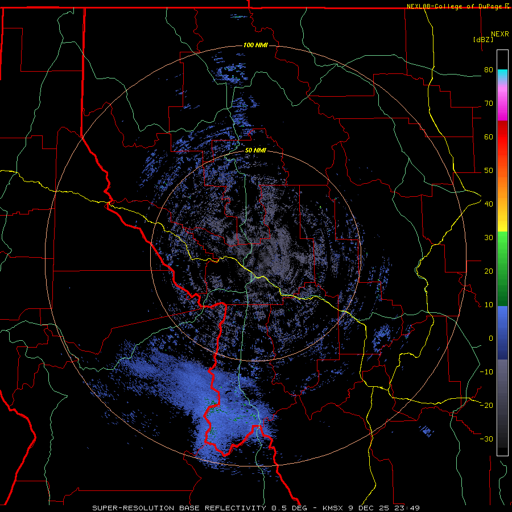The height and width of the screenshot is (512, 512).
Task: Click the 50 NMI range ring label
Action: coord(255,151)
